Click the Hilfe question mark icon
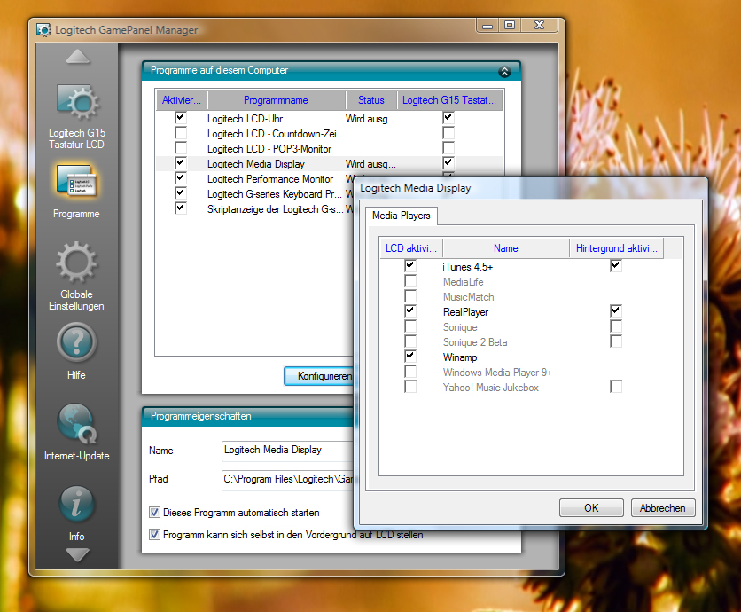This screenshot has height=612, width=741. click(x=76, y=341)
